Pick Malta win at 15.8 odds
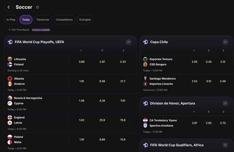 [x=123, y=139]
